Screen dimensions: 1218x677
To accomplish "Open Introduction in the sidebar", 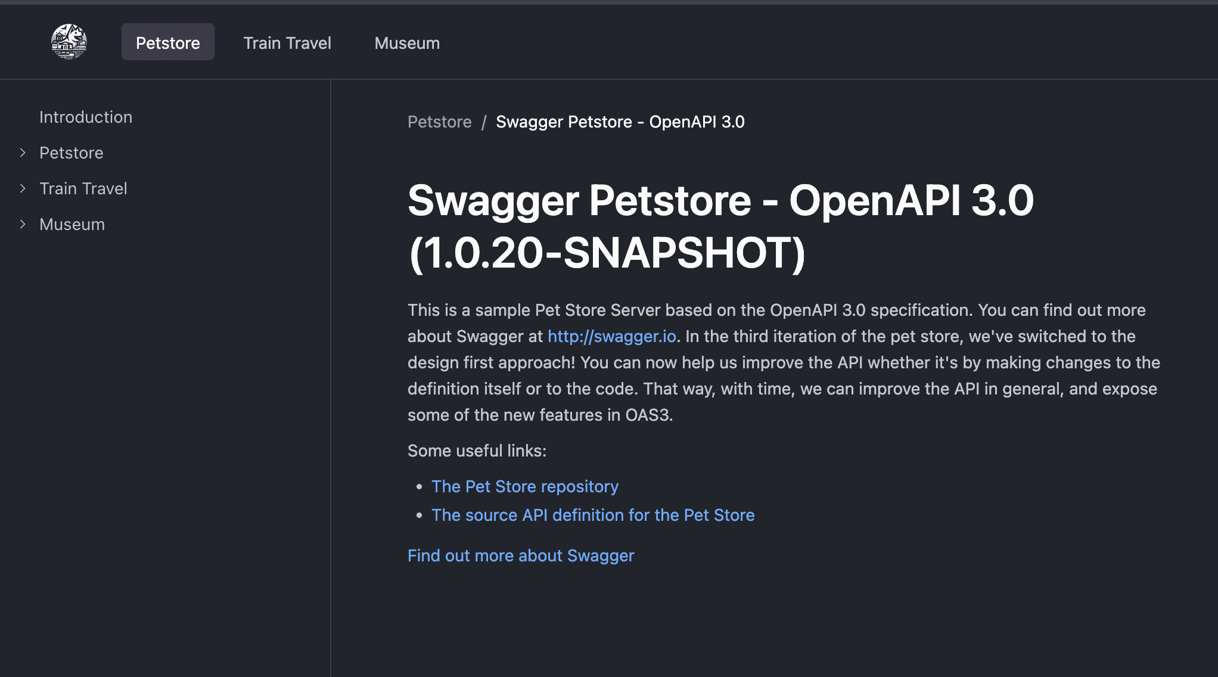I will point(86,117).
